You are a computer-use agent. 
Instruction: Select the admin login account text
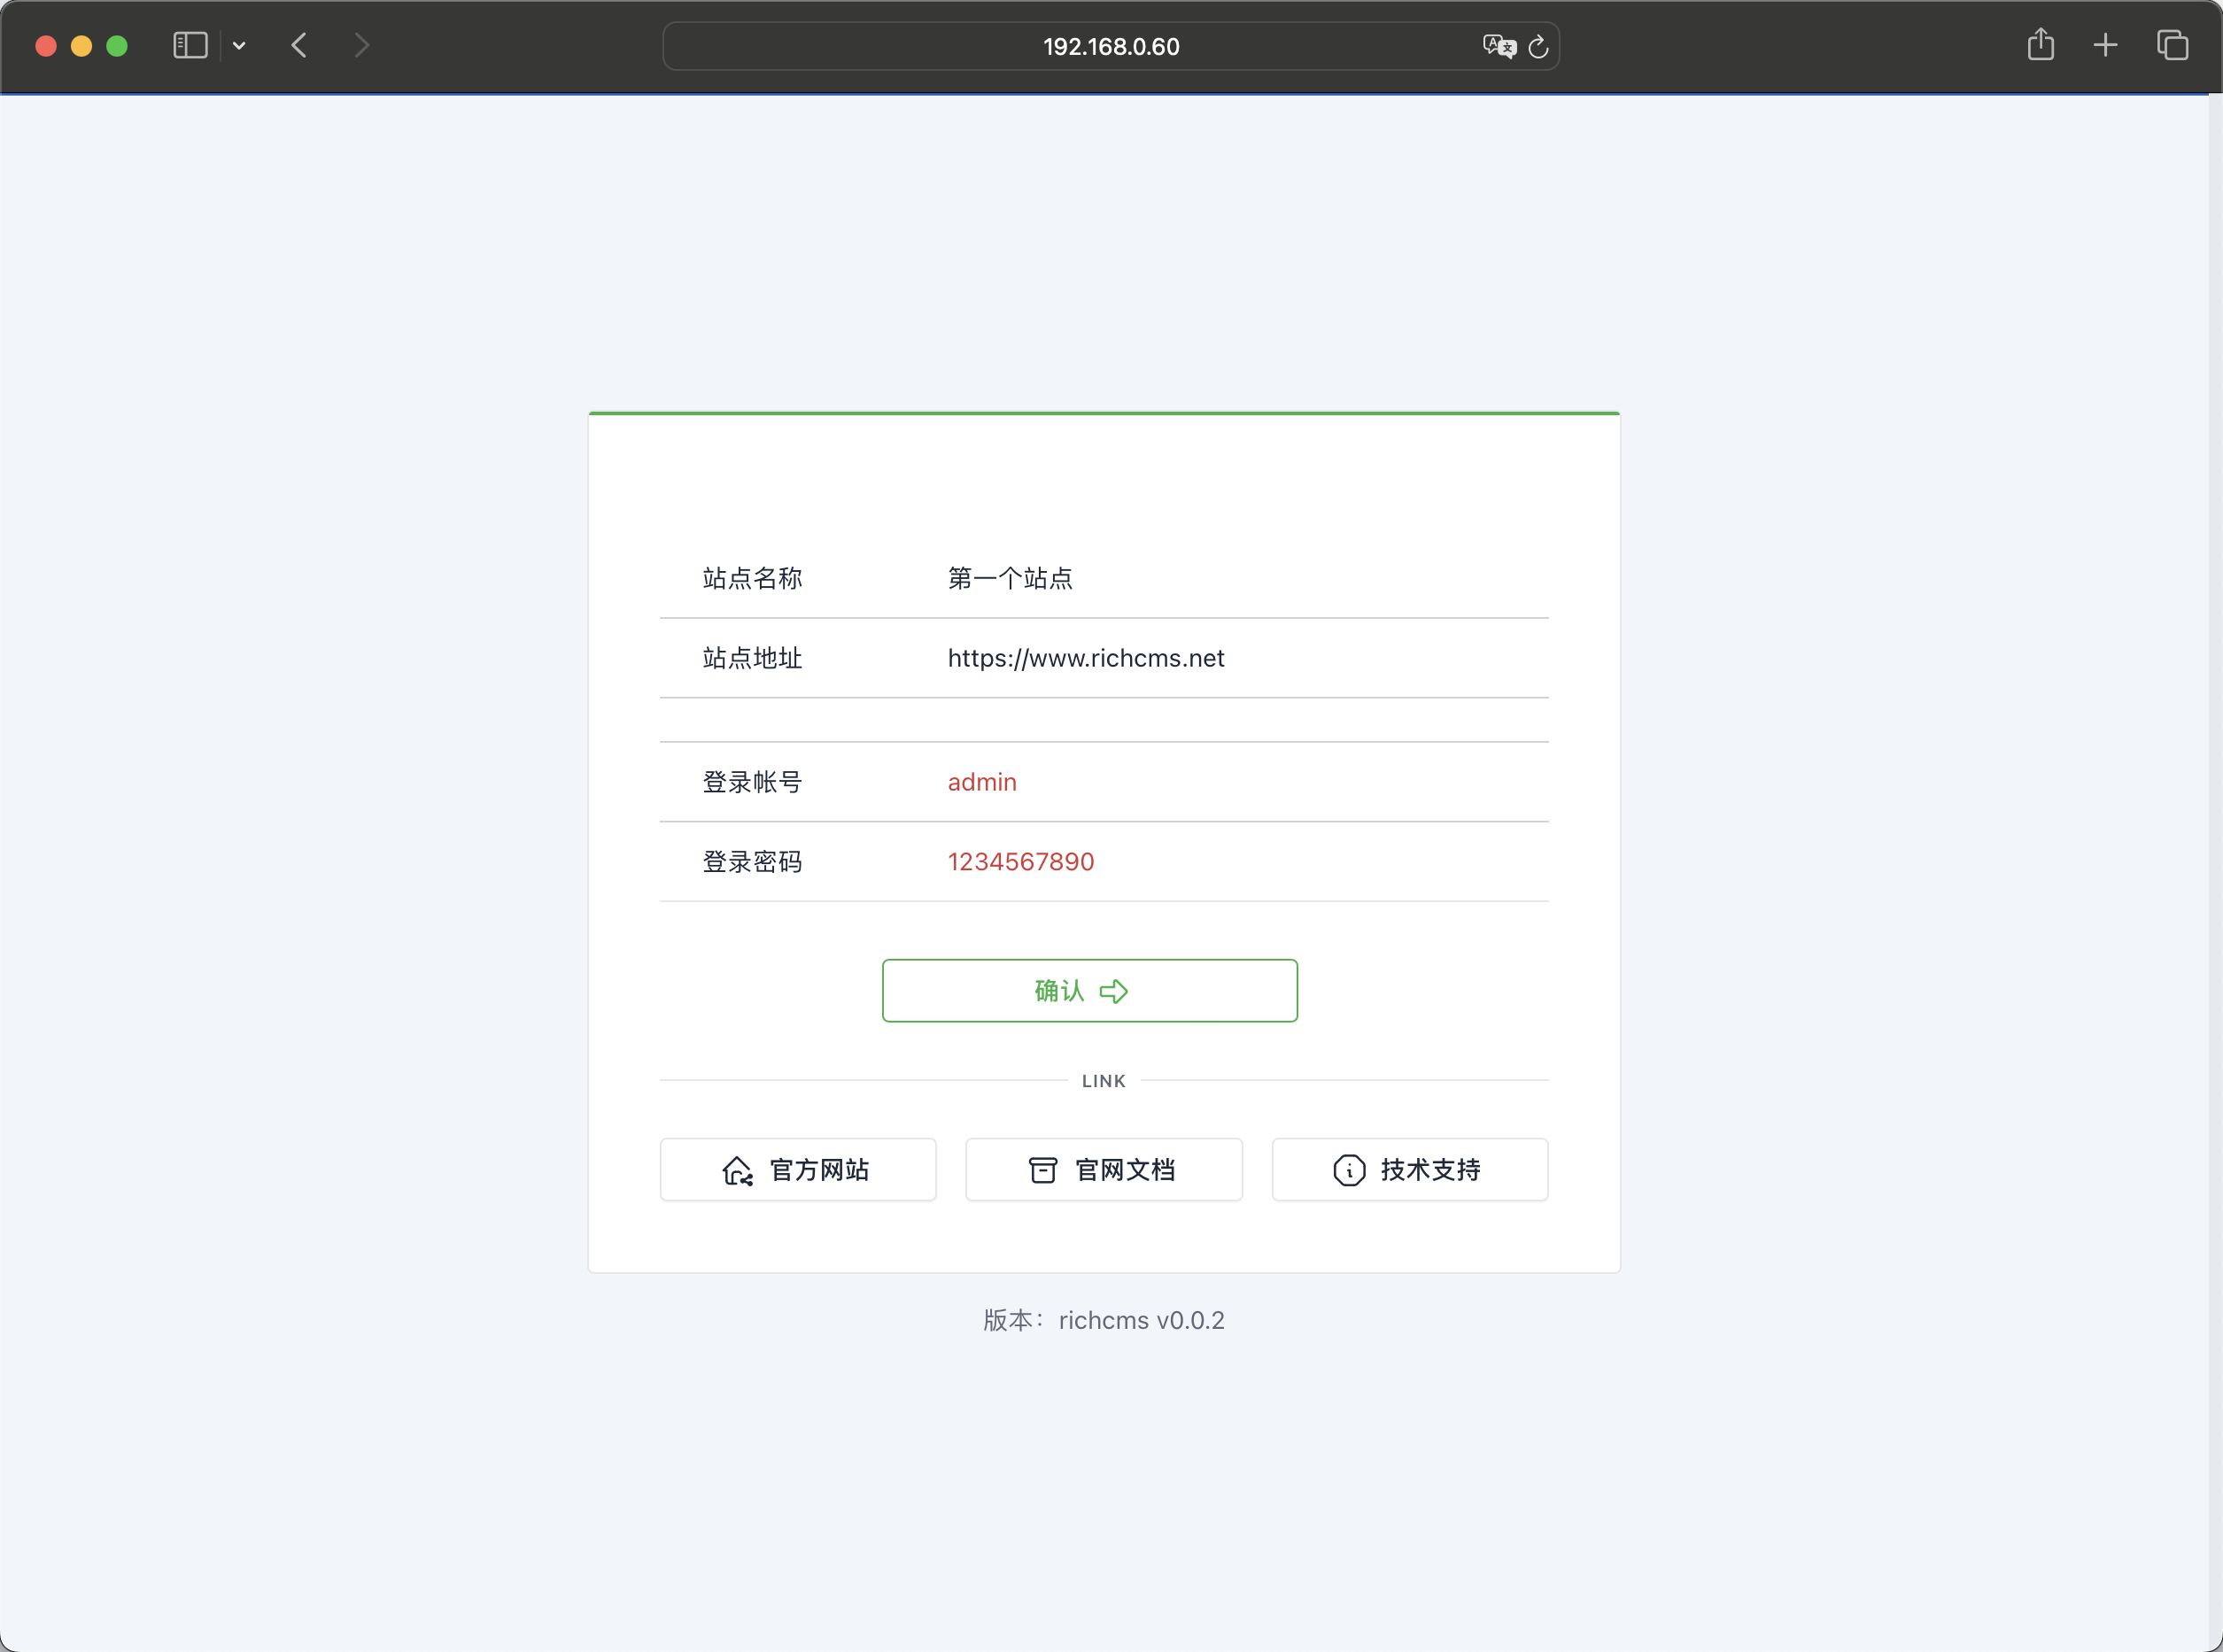point(981,782)
